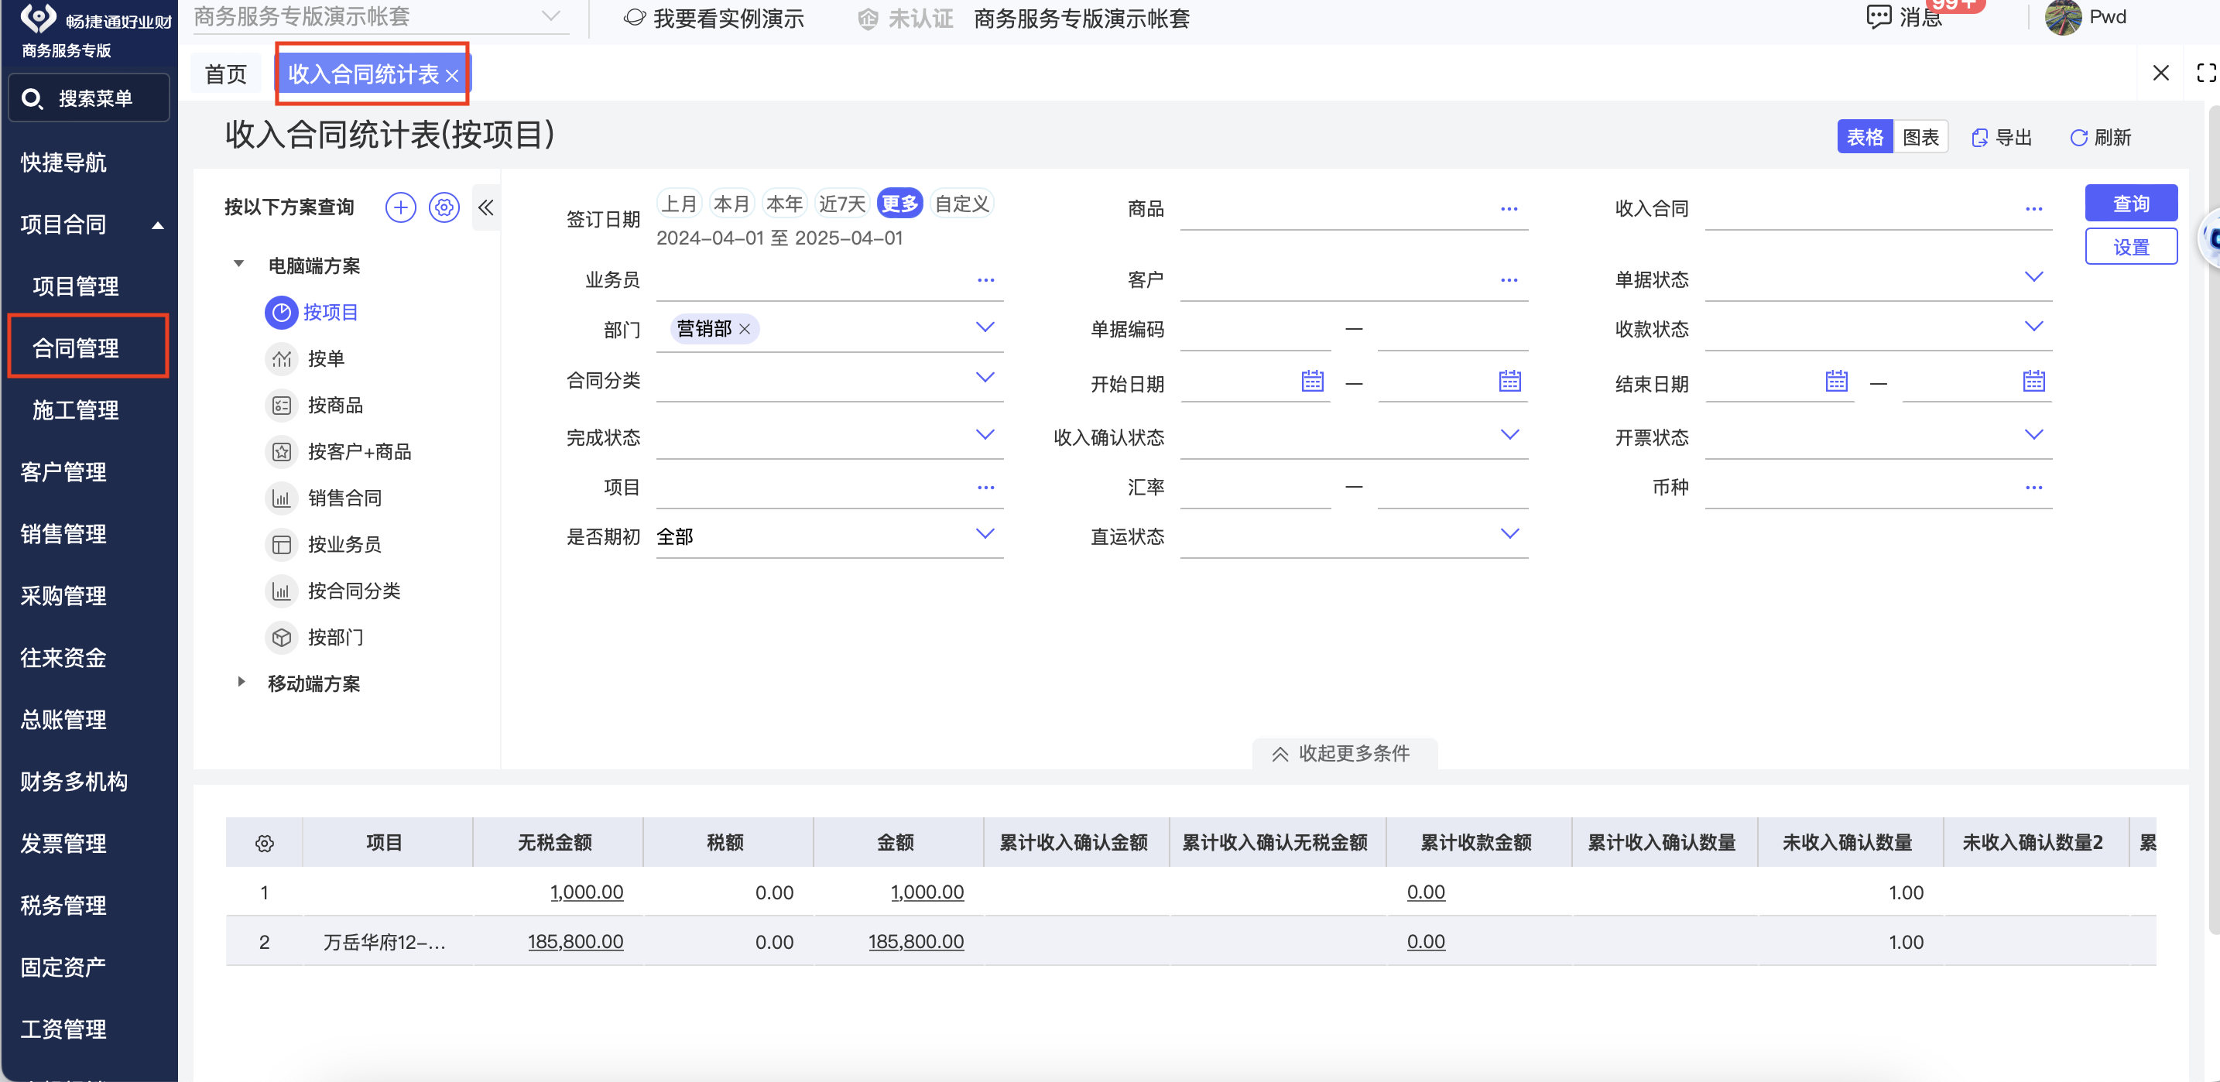The height and width of the screenshot is (1082, 2220).
Task: Open the first 开始日期 calendar picker
Action: click(1313, 381)
